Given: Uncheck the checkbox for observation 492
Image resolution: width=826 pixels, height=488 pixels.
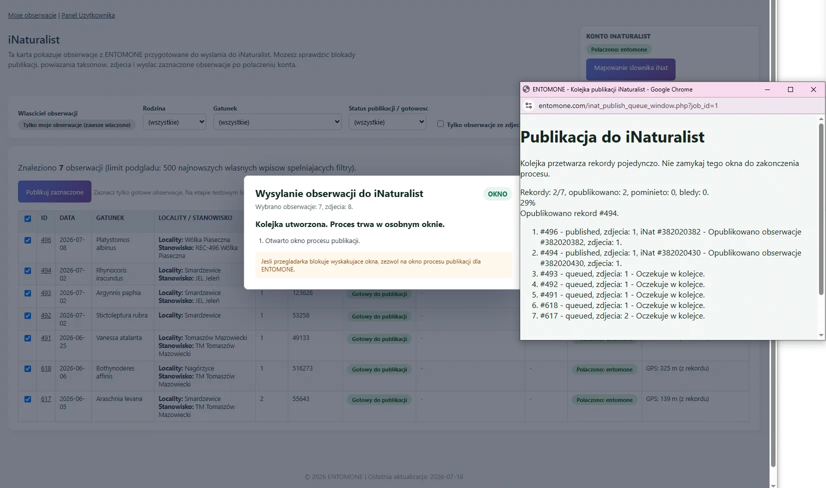Looking at the screenshot, I should point(27,315).
